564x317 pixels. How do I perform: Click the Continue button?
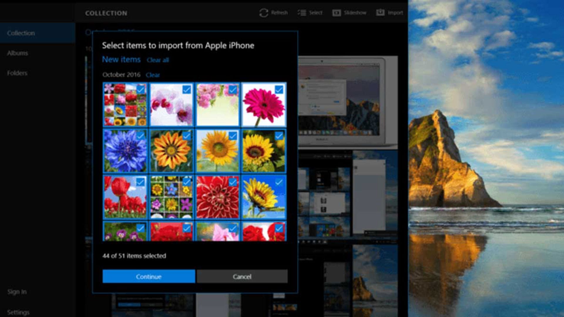click(149, 276)
